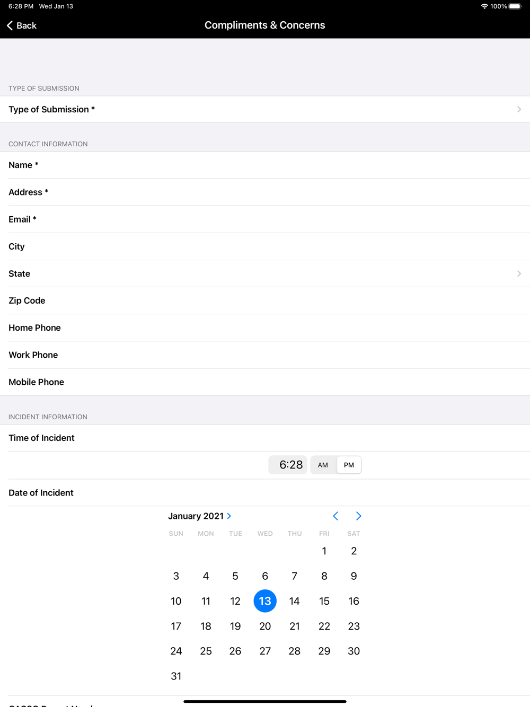Pick the 16th in the calendar
Image resolution: width=530 pixels, height=707 pixels.
(x=354, y=601)
